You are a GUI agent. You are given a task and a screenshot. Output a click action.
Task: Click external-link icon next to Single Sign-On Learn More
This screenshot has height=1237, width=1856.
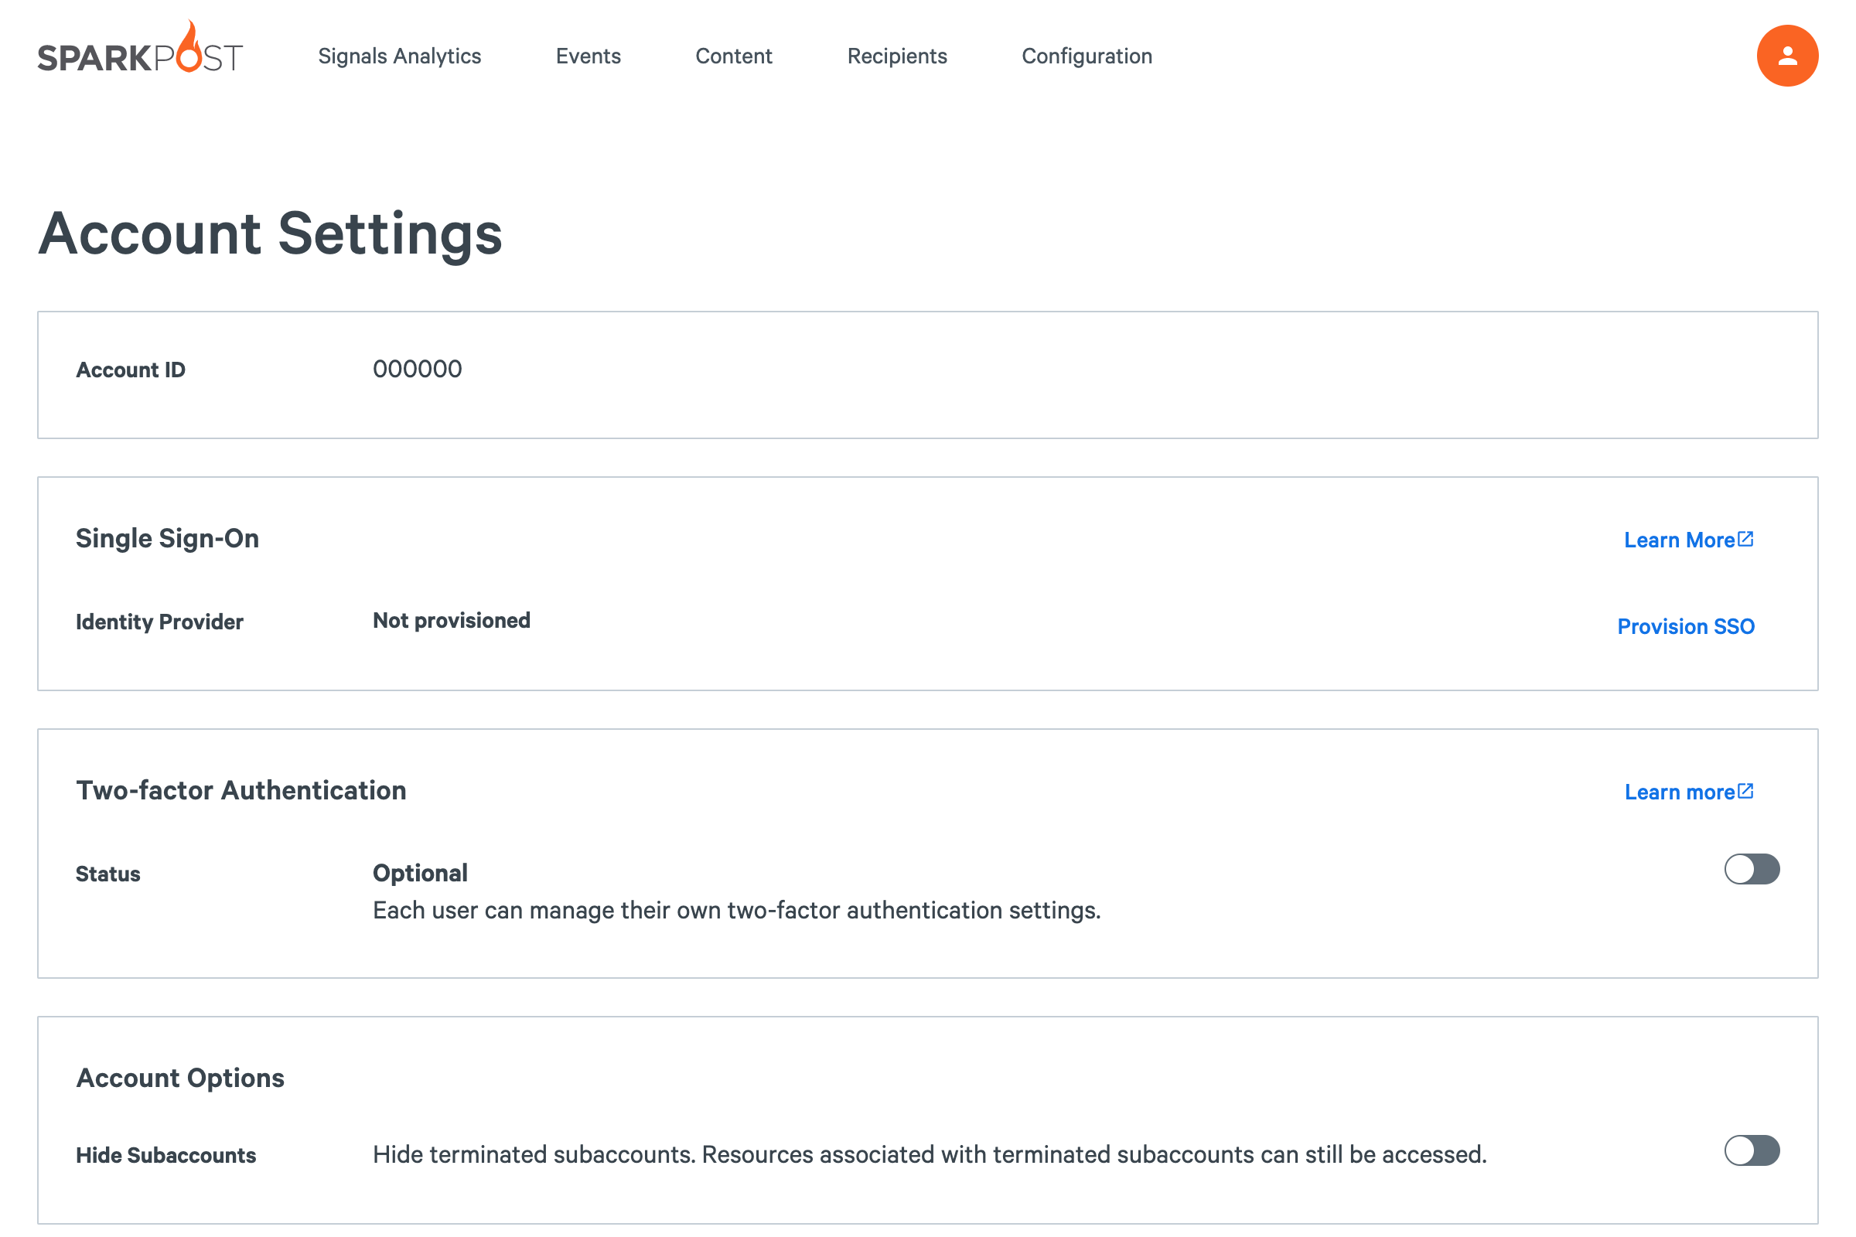[x=1745, y=539]
